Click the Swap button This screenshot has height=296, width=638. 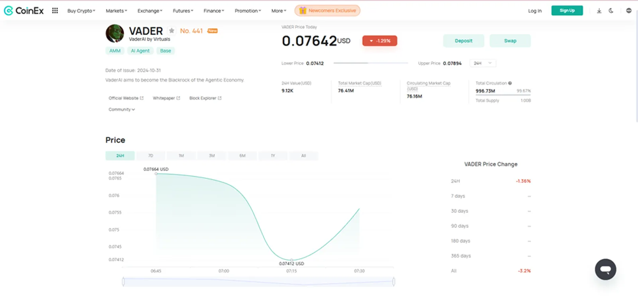click(x=510, y=41)
